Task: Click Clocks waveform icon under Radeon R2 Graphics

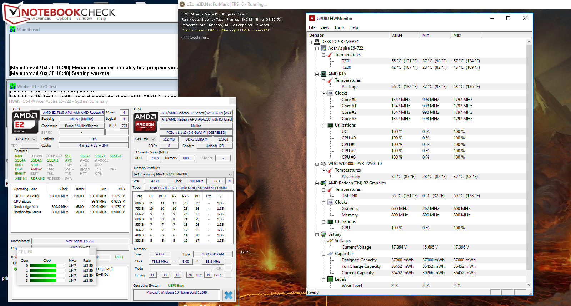Action: coord(330,202)
